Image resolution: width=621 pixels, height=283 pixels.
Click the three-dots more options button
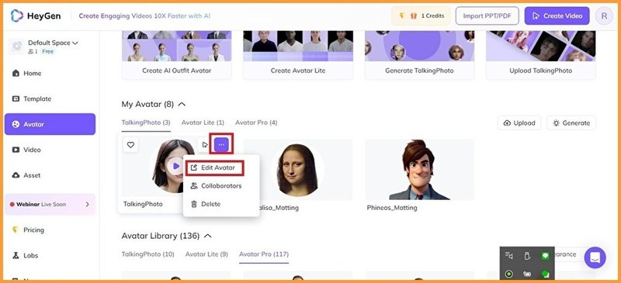point(221,145)
